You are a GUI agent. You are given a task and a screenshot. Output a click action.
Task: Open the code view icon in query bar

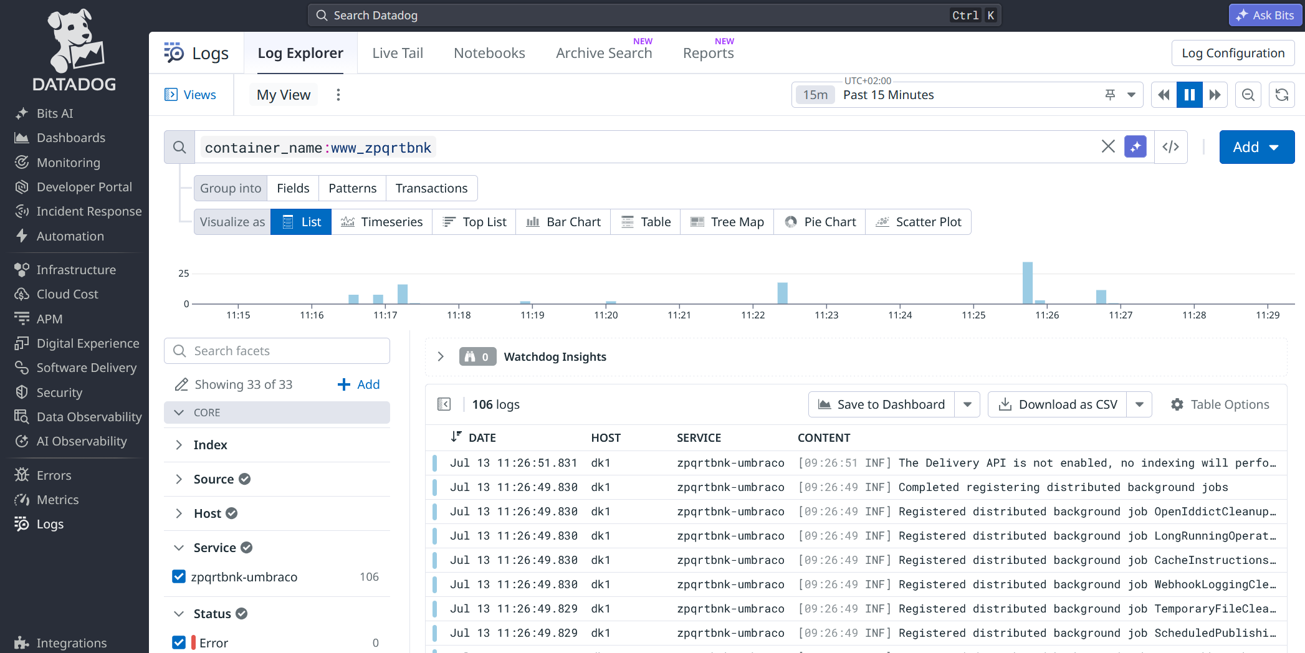pyautogui.click(x=1170, y=147)
